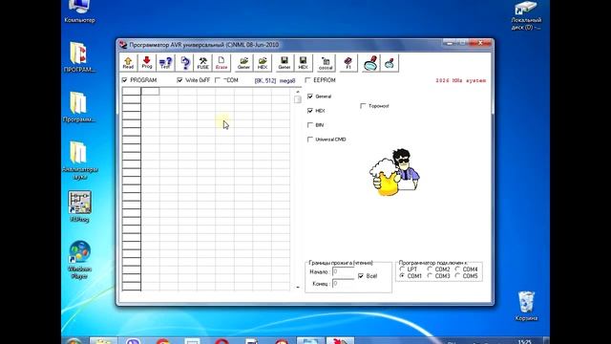Select the circuit-board Prog shortcut on desktop
The height and width of the screenshot is (344, 611).
79,206
